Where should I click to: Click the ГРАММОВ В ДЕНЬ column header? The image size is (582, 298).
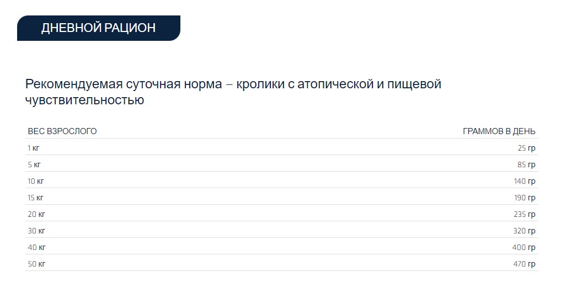[499, 131]
